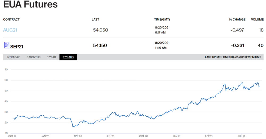Viewport: 266px width, 139px height.
Task: Click the % CHANGE column header
Action: click(237, 19)
